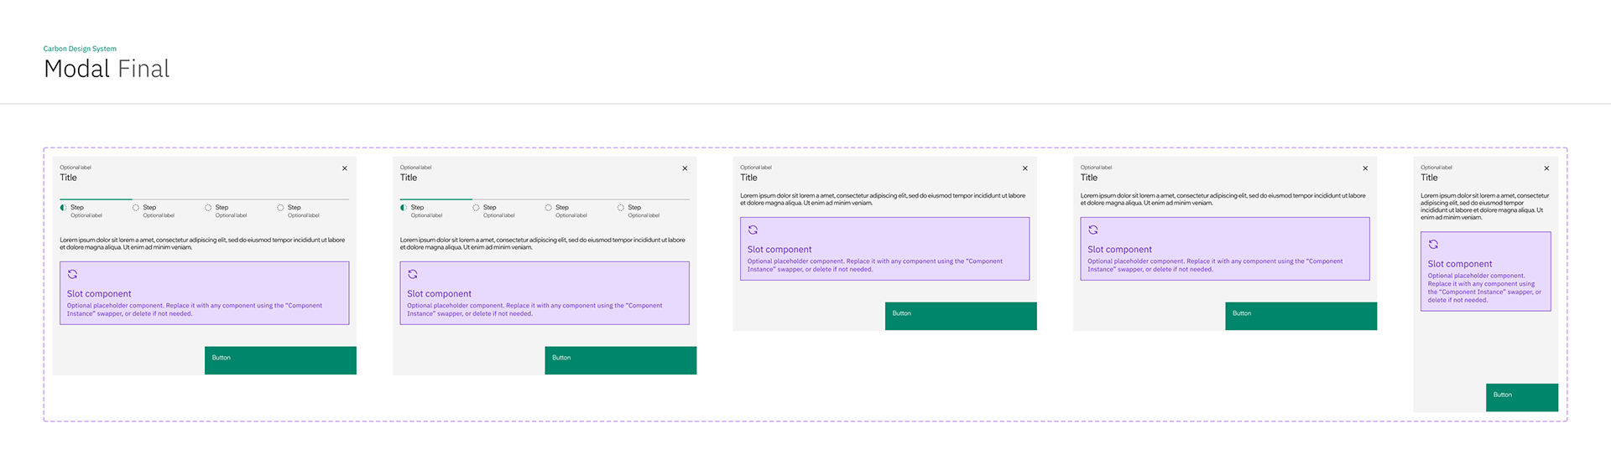Screen dimensions: 1611x465
Task: Select the Title text in the fourth modal
Action: (x=1089, y=178)
